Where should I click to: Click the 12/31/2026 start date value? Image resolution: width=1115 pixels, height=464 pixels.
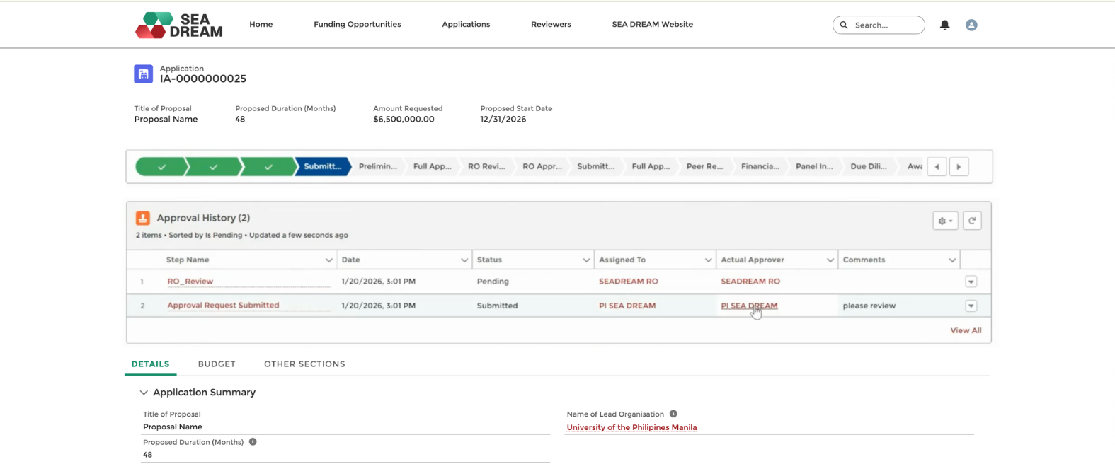click(503, 120)
